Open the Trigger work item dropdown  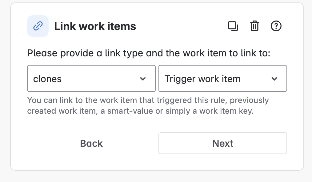(x=222, y=78)
